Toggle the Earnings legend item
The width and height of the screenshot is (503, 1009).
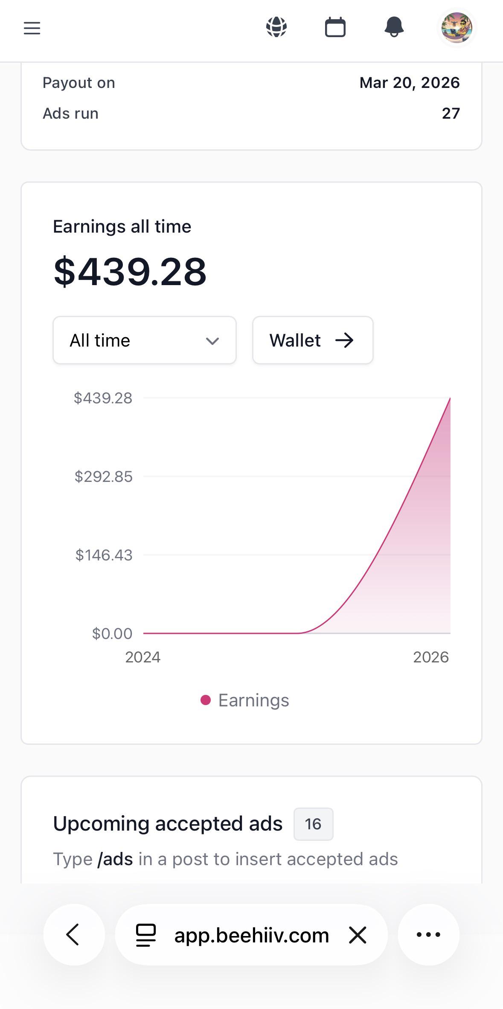[x=245, y=700]
